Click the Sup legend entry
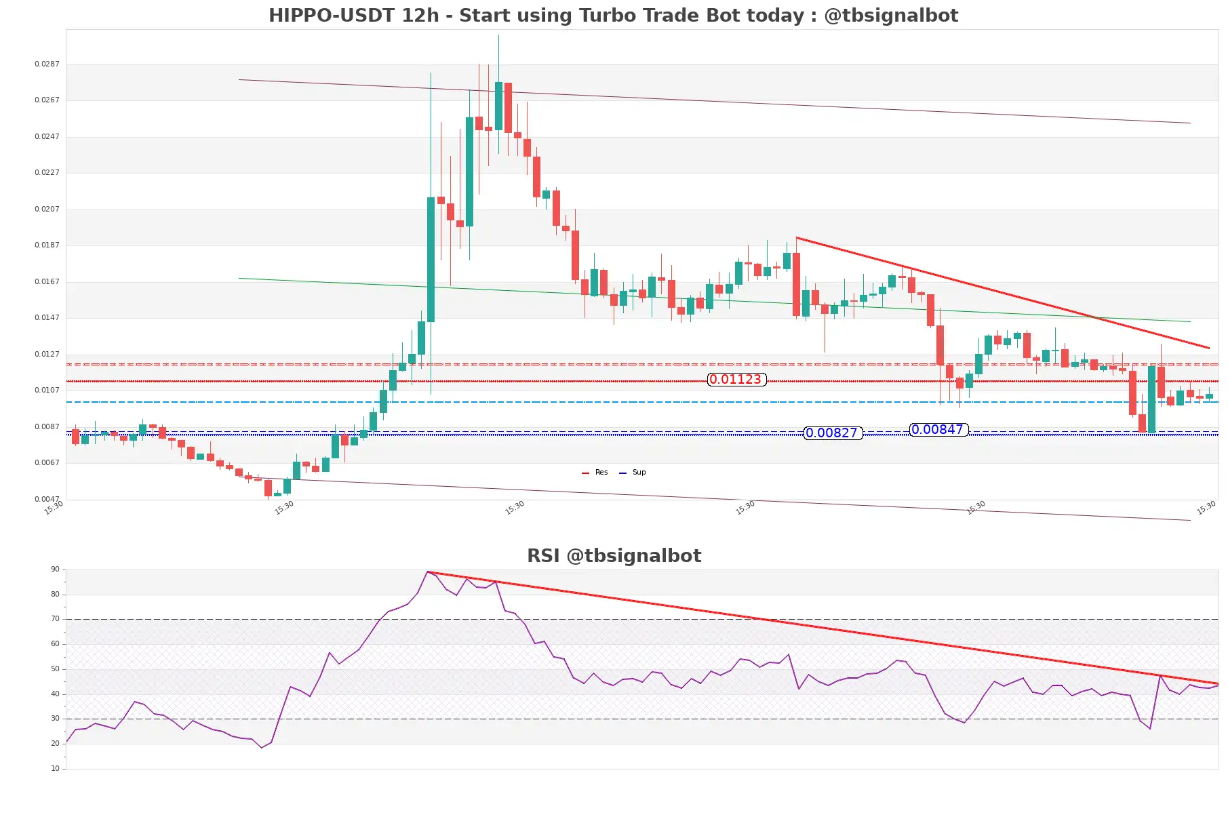This screenshot has height=819, width=1228. tap(633, 473)
